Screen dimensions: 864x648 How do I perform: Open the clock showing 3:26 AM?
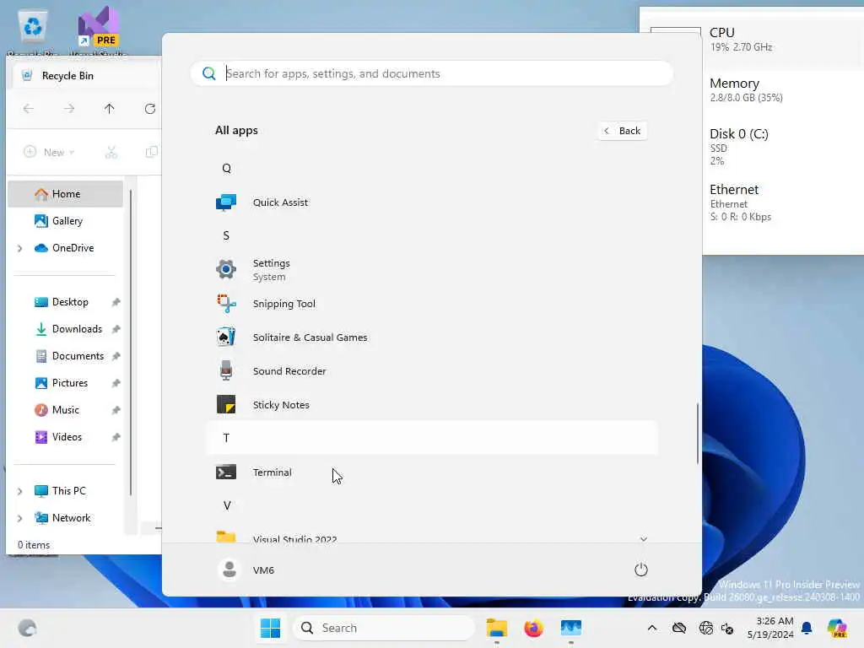(x=769, y=628)
